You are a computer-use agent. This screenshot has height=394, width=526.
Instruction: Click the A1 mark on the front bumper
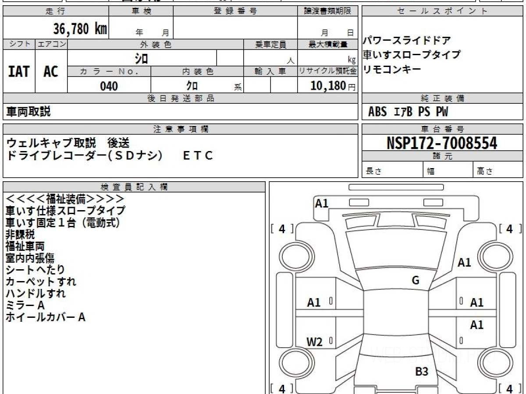322,203
